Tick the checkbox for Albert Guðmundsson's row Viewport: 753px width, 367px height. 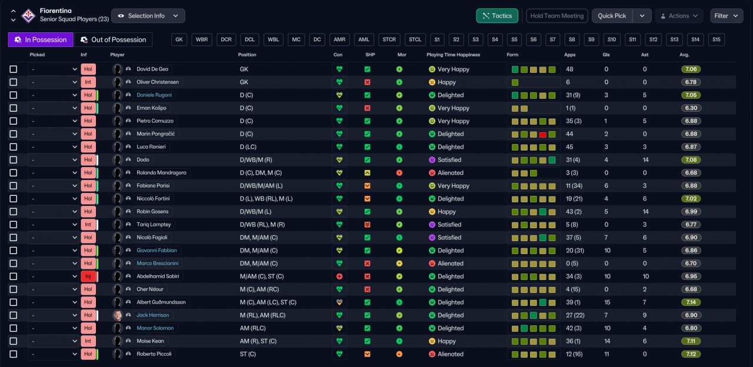(14, 302)
